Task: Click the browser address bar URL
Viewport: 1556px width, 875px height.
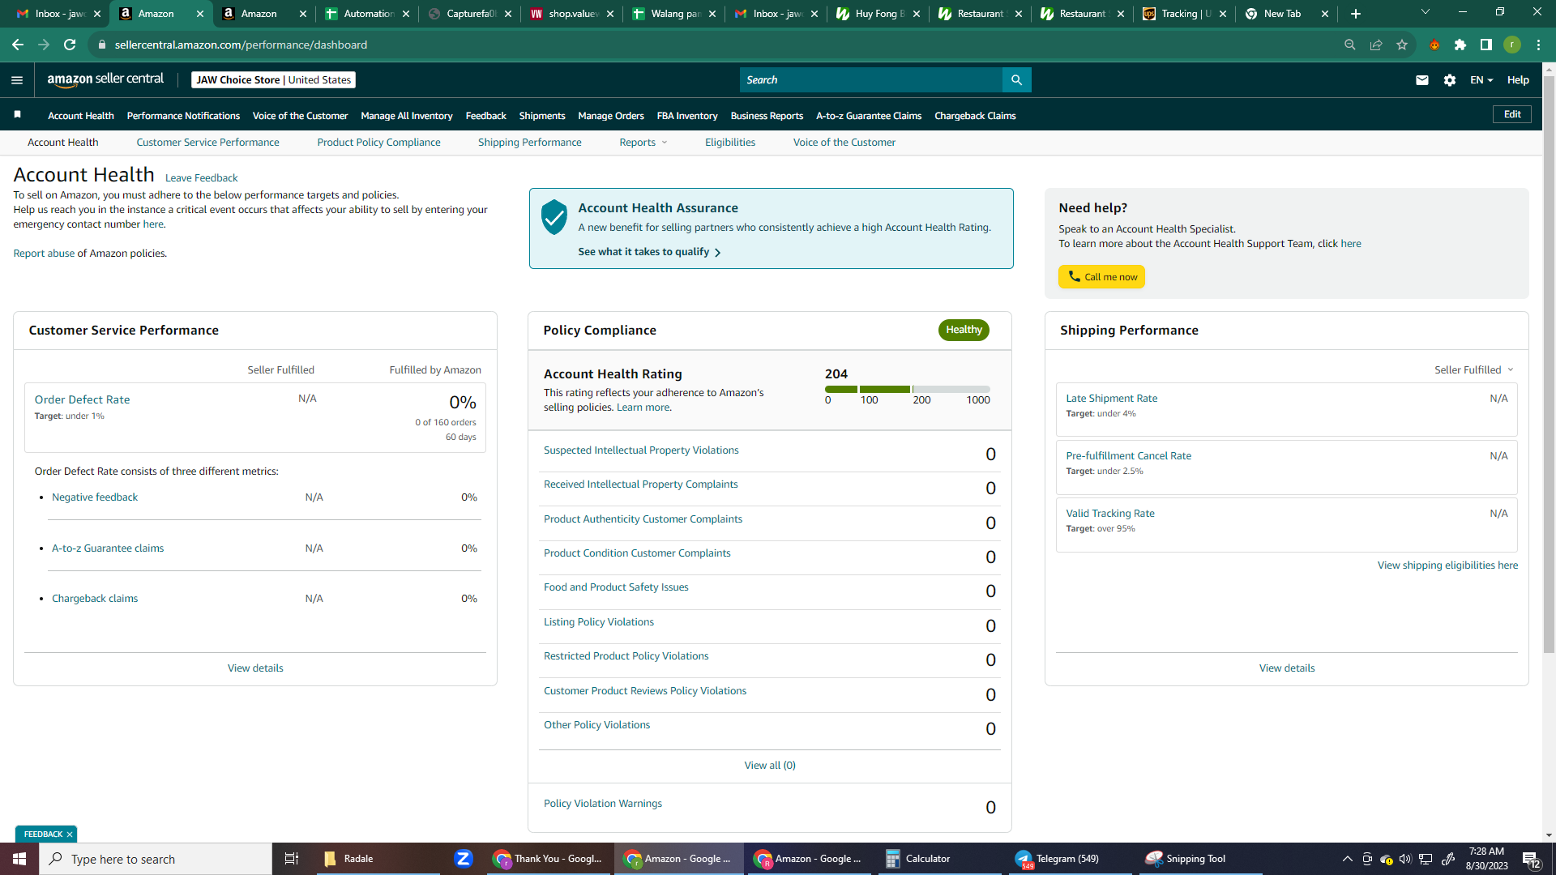Action: tap(241, 45)
